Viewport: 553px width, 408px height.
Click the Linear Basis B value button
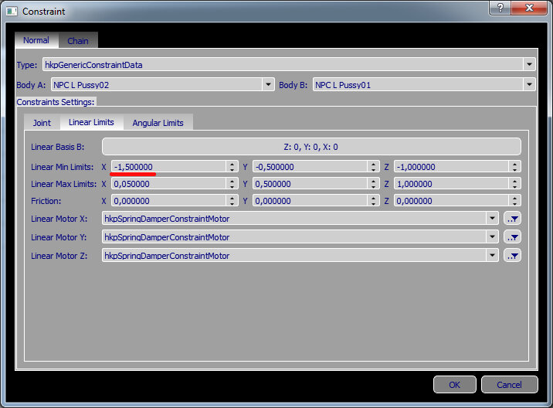coord(311,147)
